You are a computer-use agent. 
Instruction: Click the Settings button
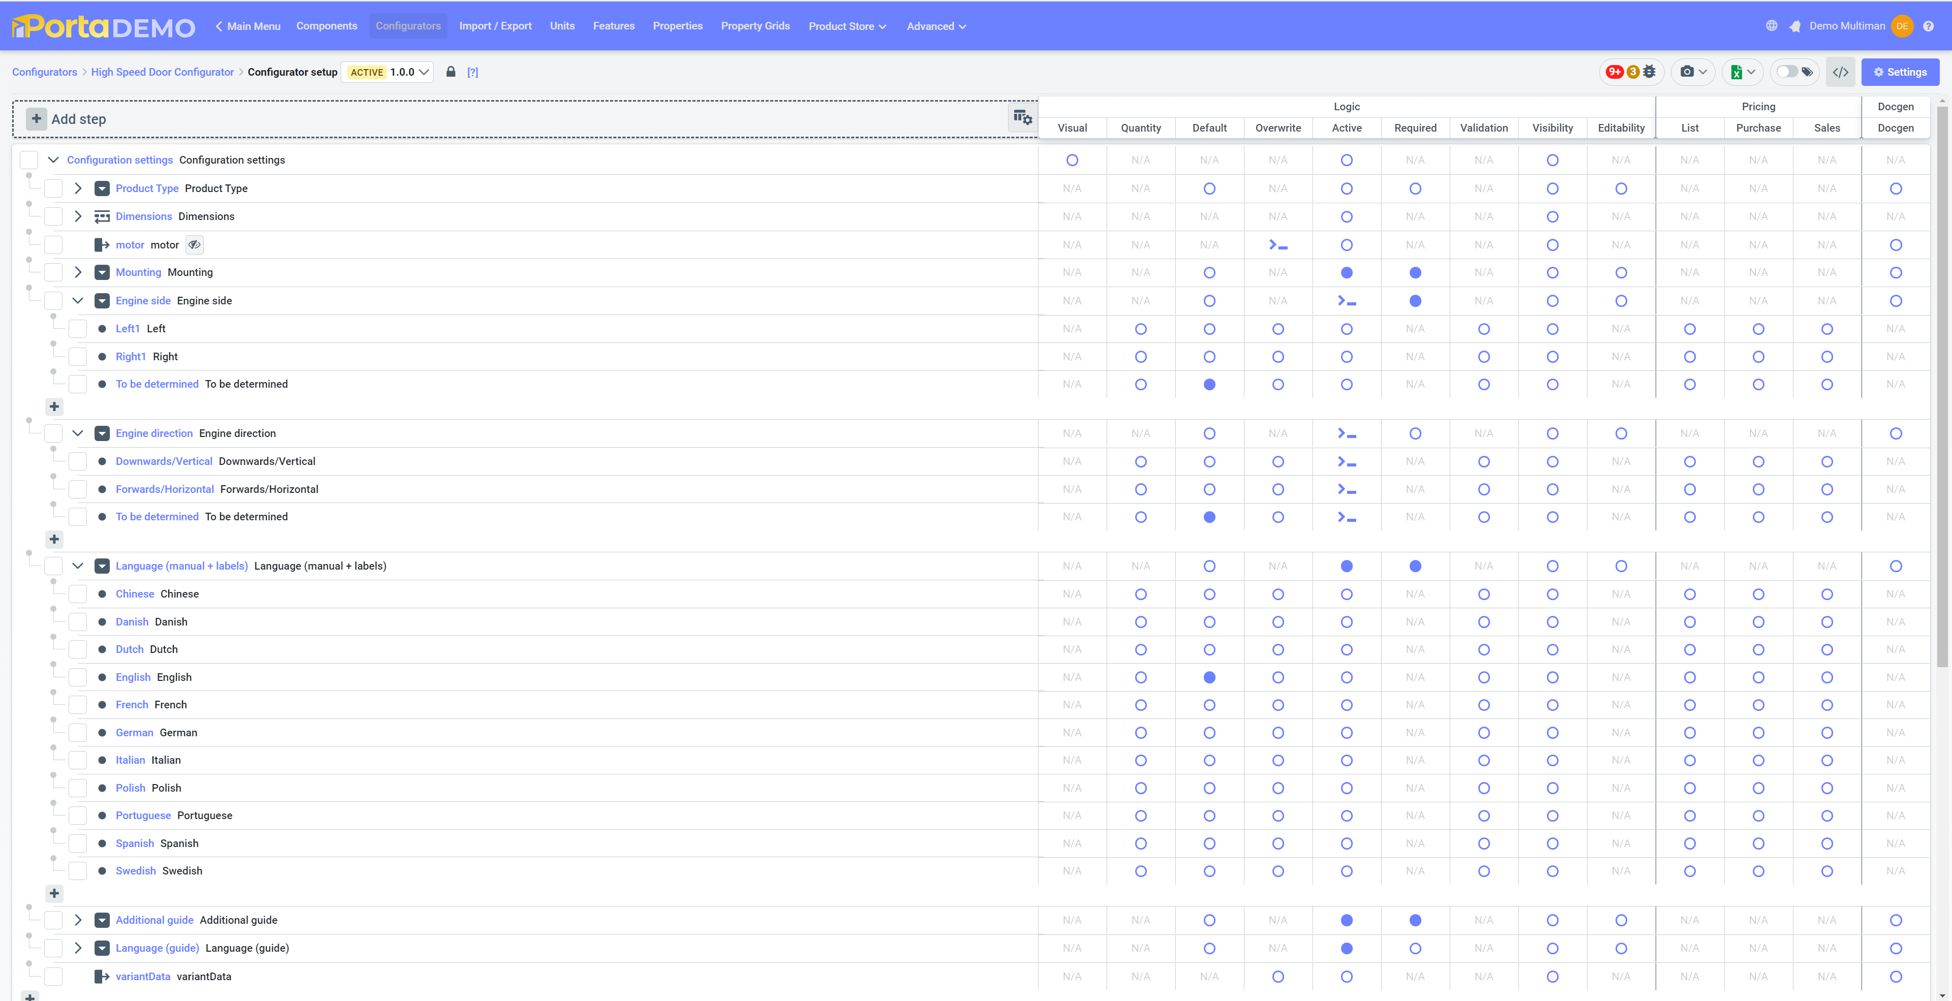(x=1900, y=72)
